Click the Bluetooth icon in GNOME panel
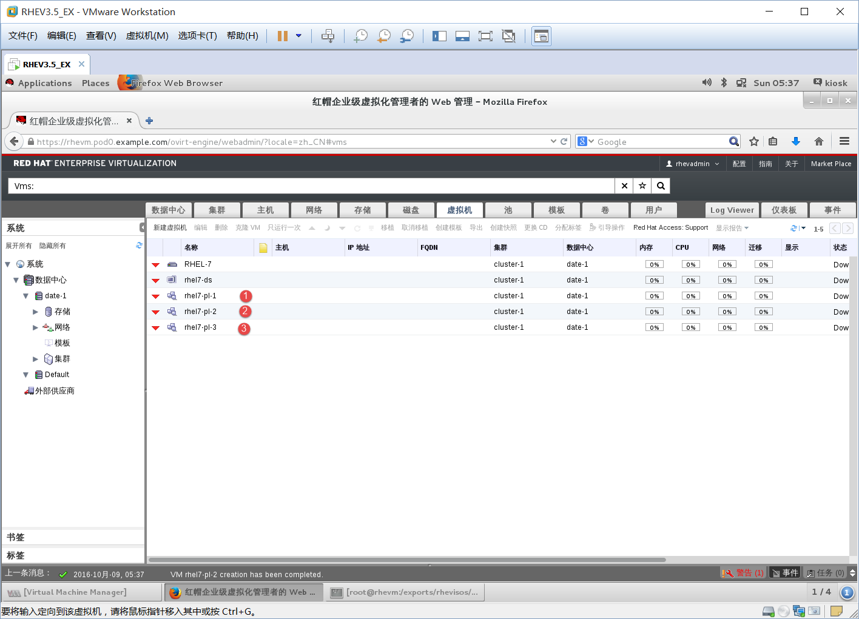 pos(724,82)
